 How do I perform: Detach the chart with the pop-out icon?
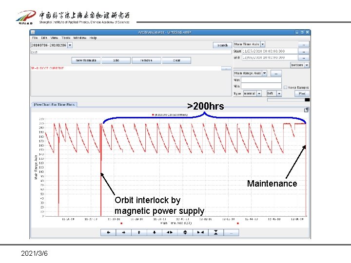(x=307, y=110)
